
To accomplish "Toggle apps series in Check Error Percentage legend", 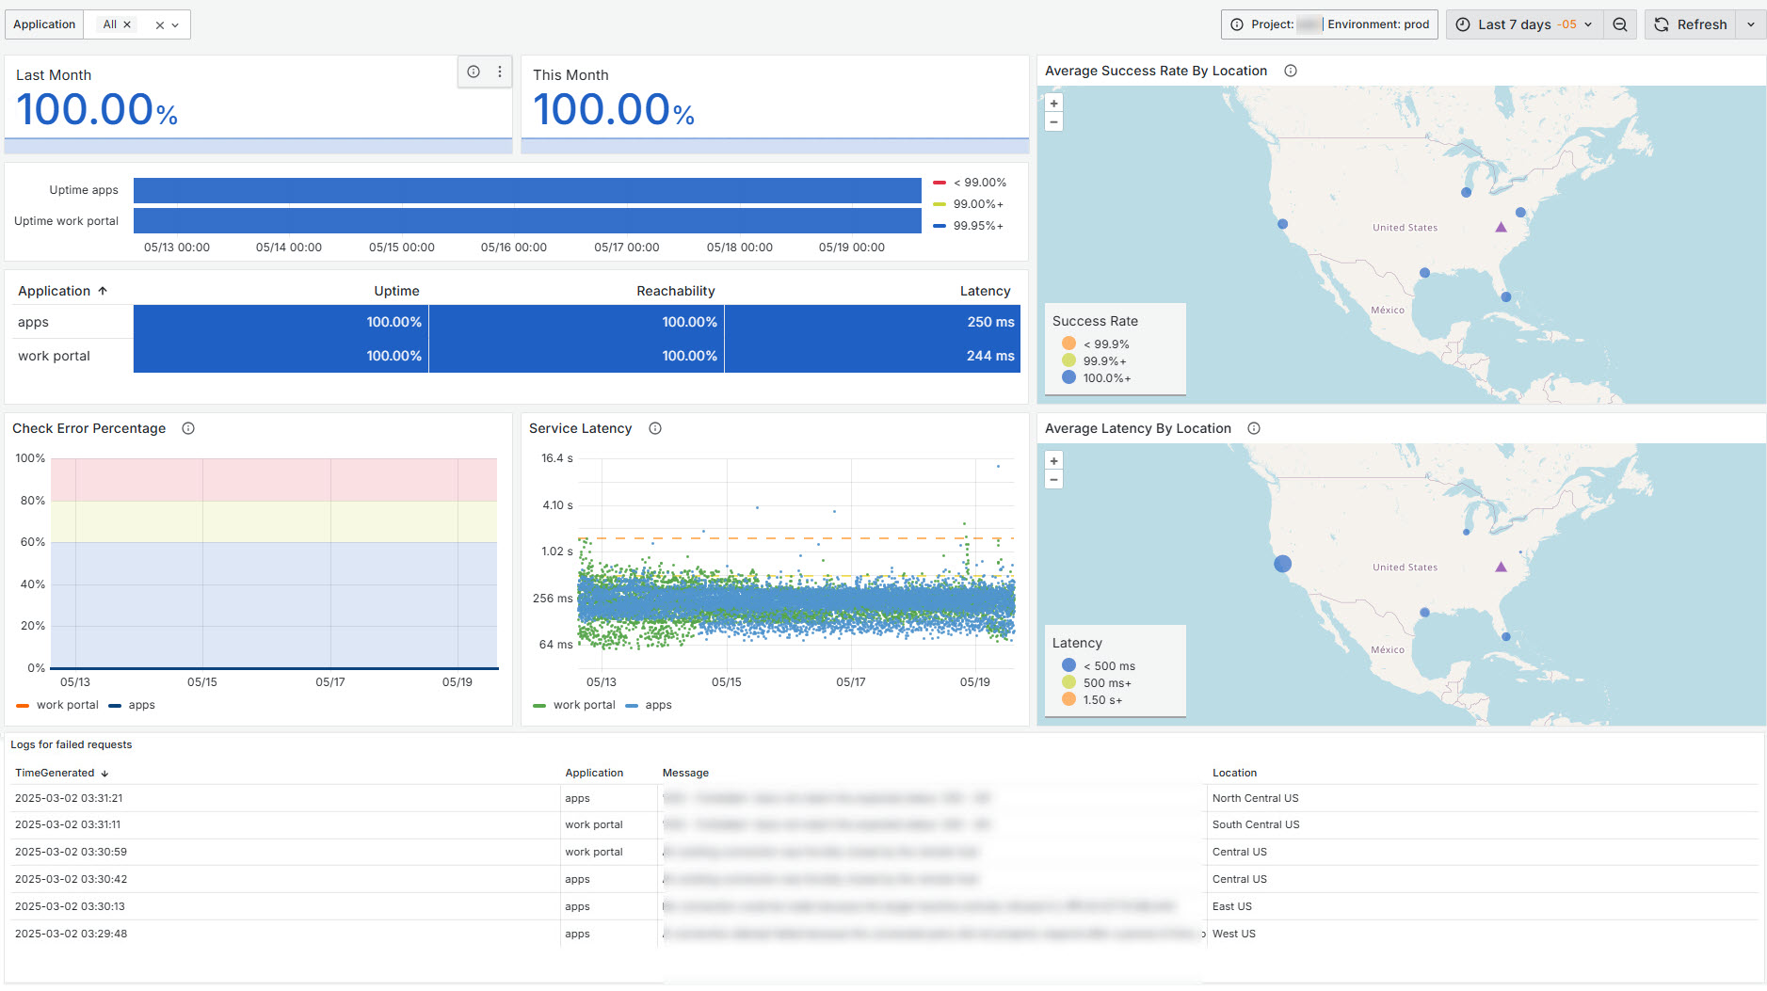I will click(141, 705).
